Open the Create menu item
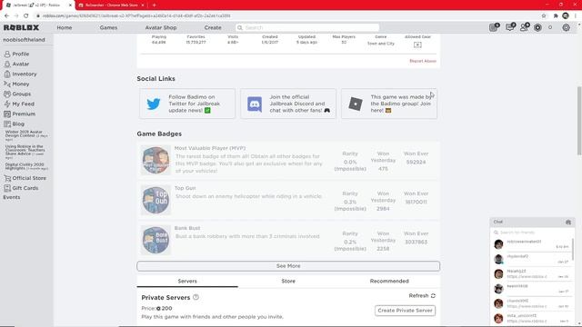582x327 pixels. pos(213,27)
